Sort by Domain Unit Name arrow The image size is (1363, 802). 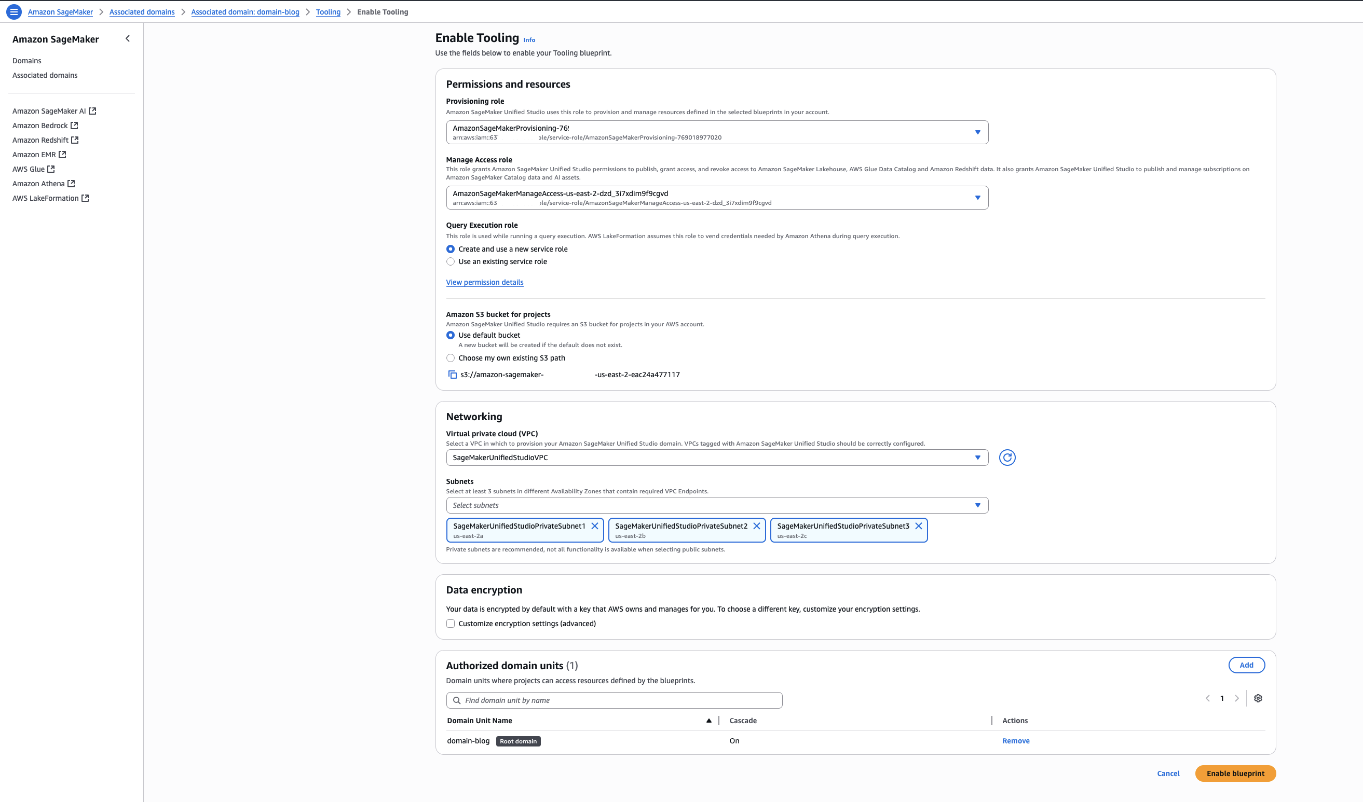(708, 721)
